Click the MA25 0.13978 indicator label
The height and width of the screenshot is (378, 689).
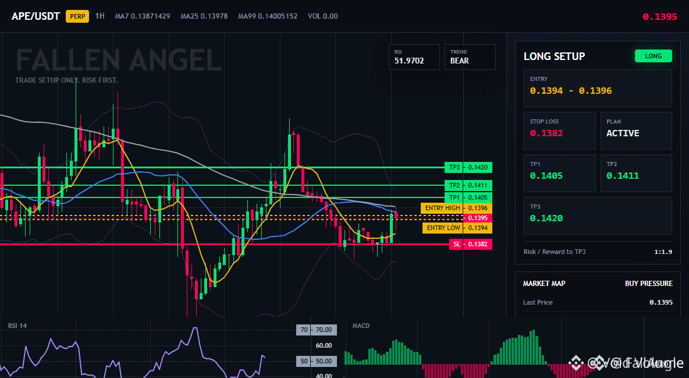click(204, 16)
